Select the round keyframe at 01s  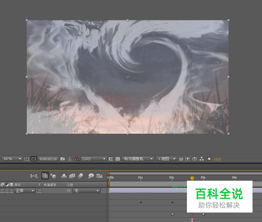click(x=141, y=202)
